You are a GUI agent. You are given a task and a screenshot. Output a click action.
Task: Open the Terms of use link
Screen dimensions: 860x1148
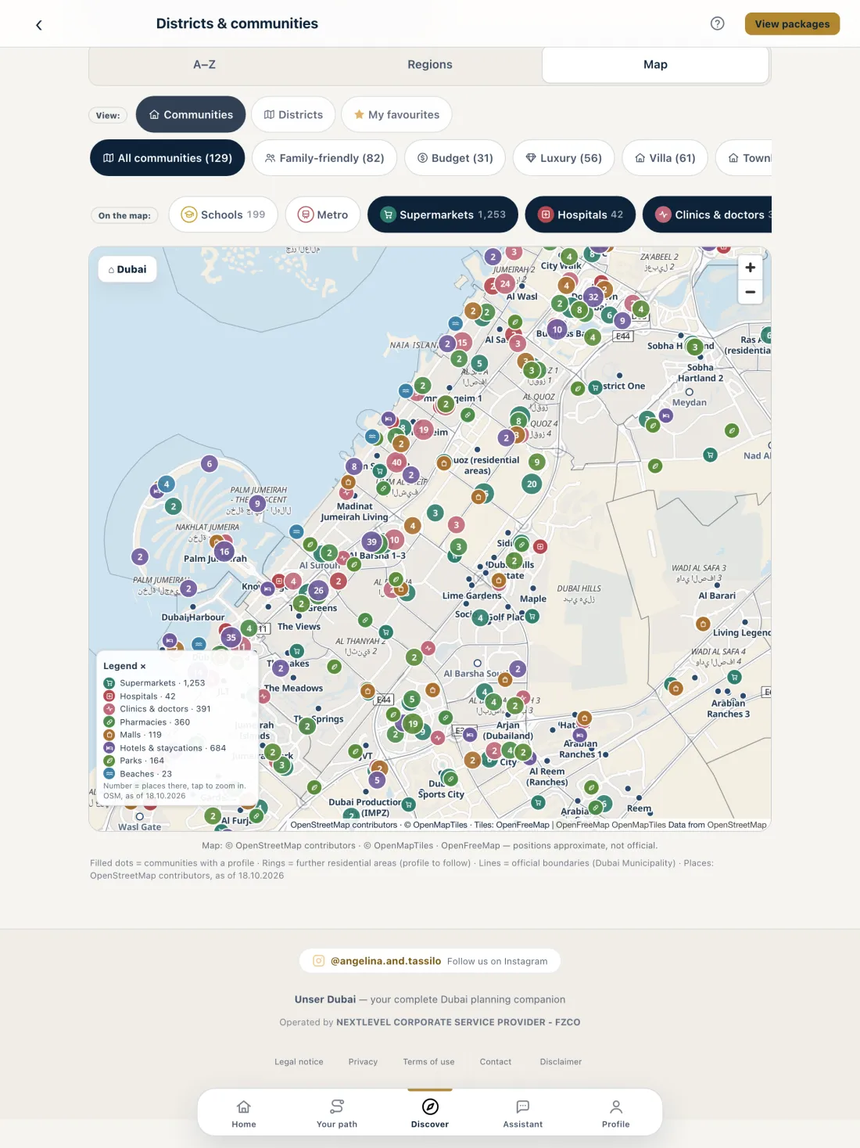pyautogui.click(x=428, y=1062)
